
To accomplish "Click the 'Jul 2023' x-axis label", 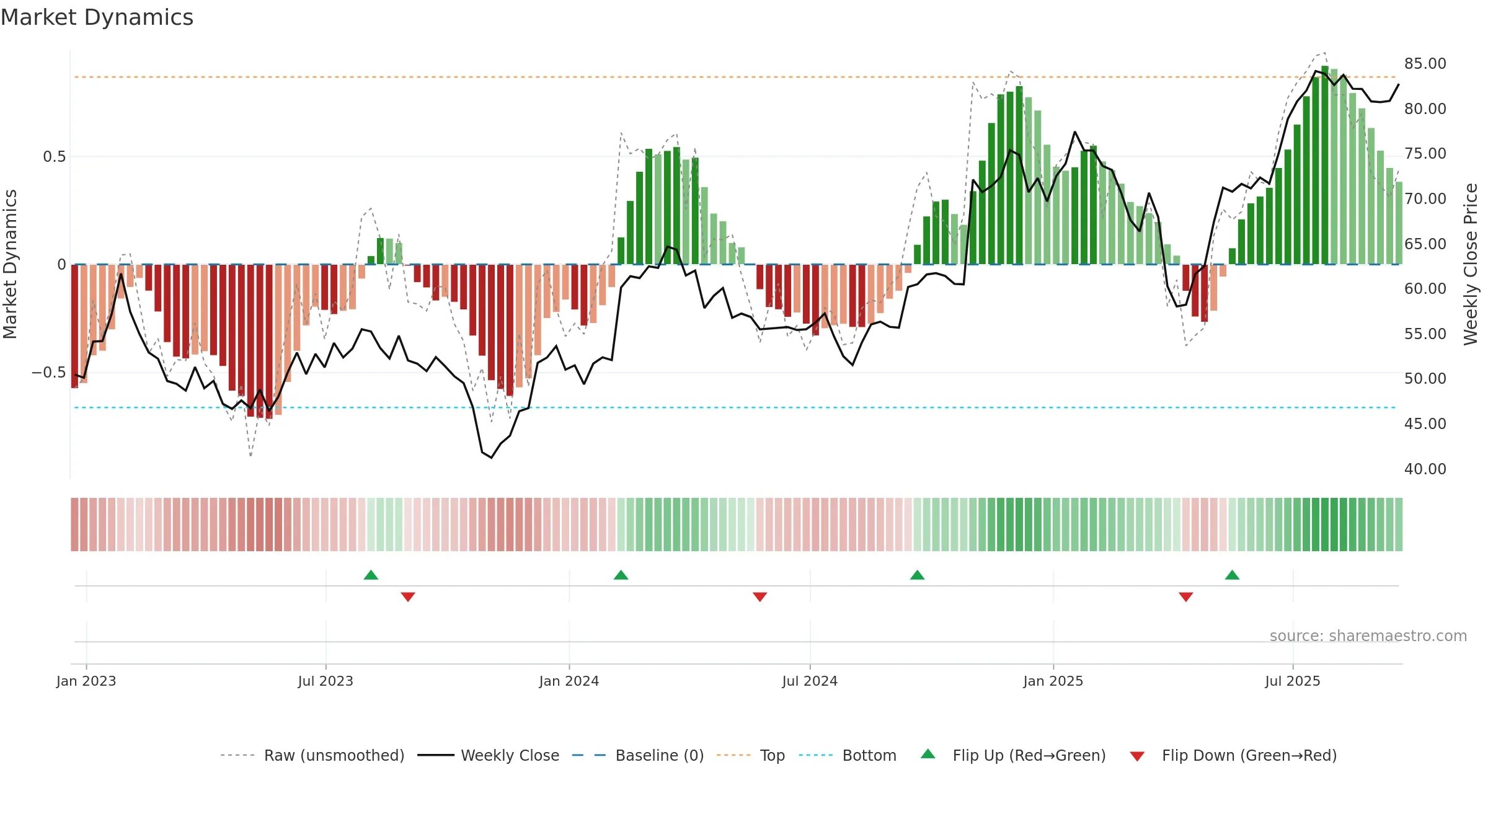I will [325, 681].
